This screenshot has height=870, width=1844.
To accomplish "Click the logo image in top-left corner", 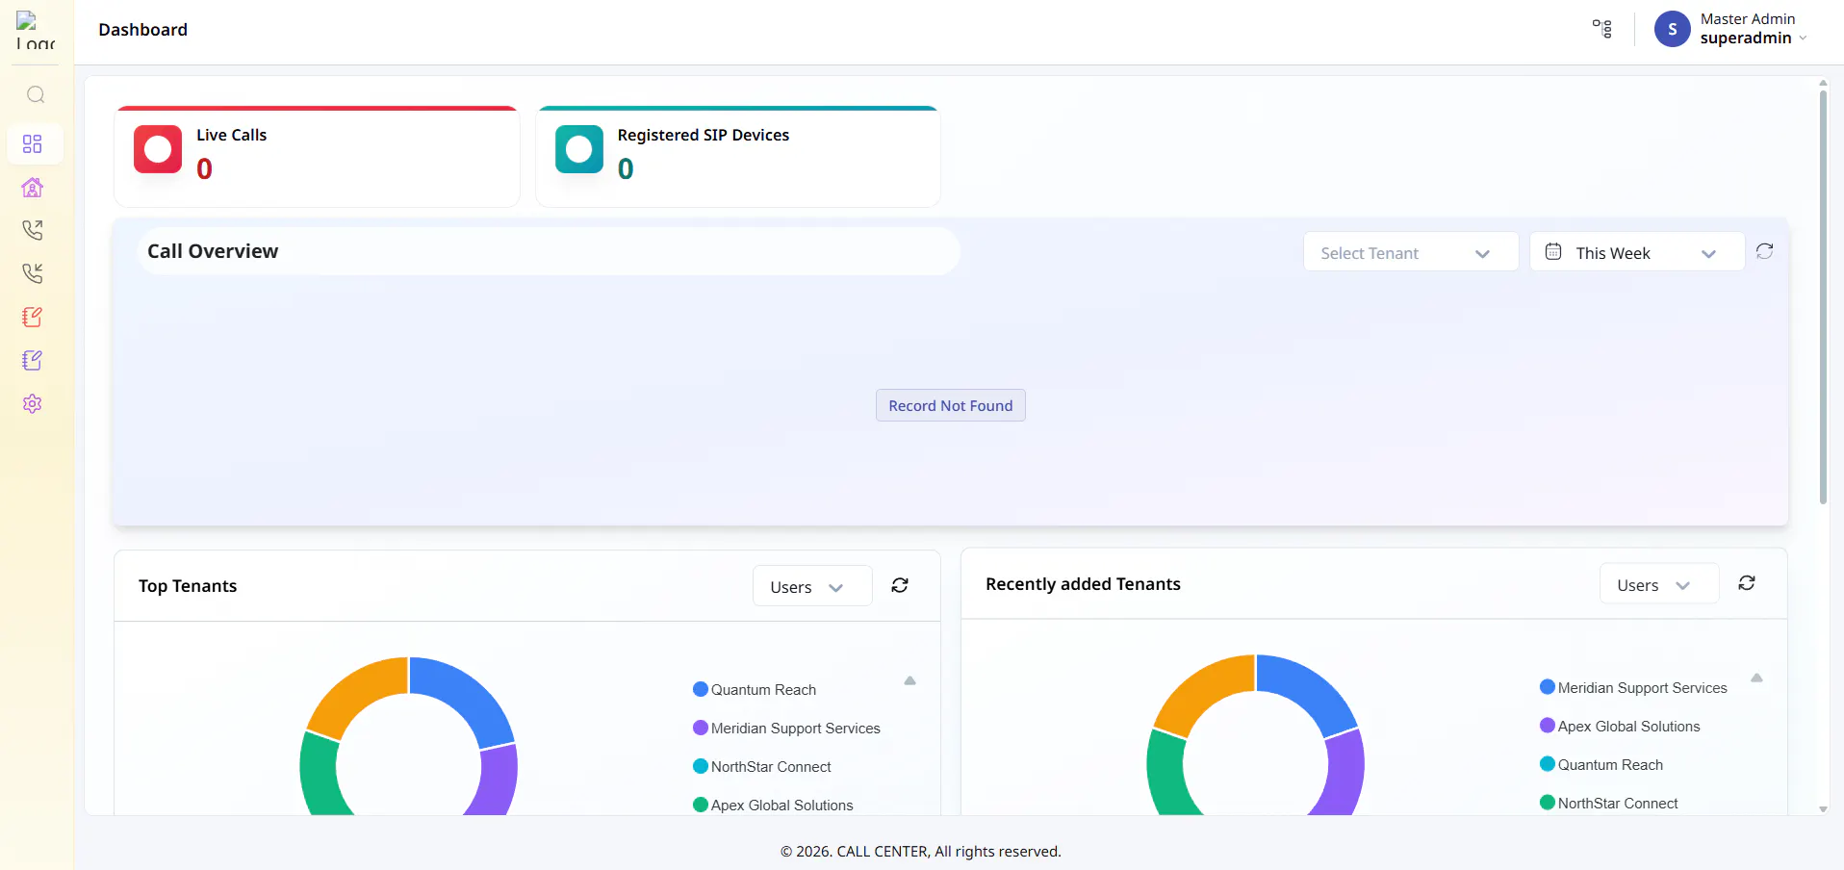I will click(x=36, y=31).
